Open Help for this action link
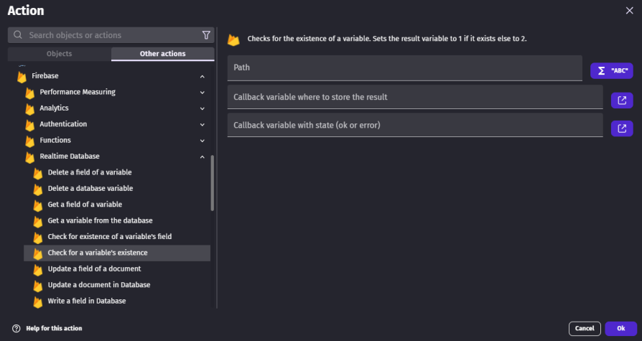 click(54, 328)
